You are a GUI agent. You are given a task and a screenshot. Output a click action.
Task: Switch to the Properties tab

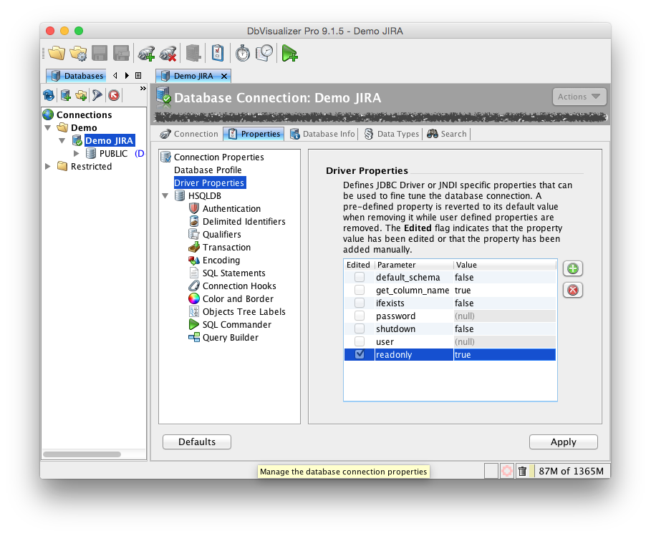click(x=254, y=134)
